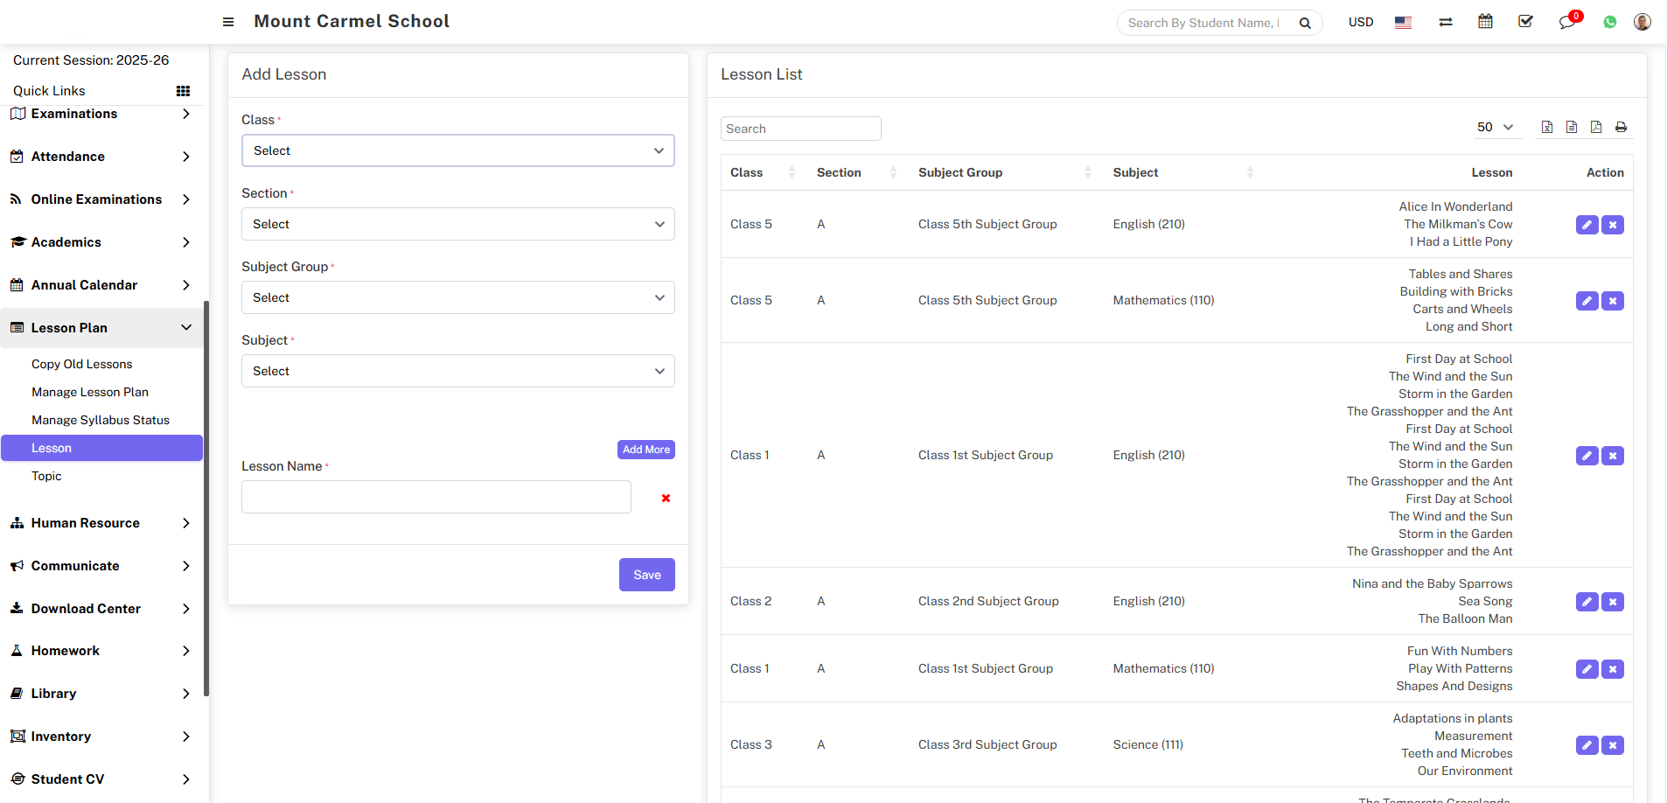Click the Add More button
The height and width of the screenshot is (803, 1667).
coord(645,450)
